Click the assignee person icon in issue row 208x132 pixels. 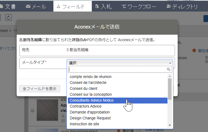[63, 115]
